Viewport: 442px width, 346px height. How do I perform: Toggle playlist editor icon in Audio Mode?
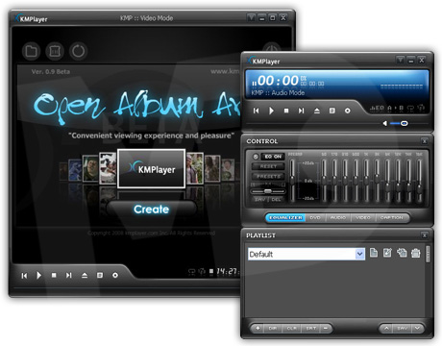pos(332,111)
